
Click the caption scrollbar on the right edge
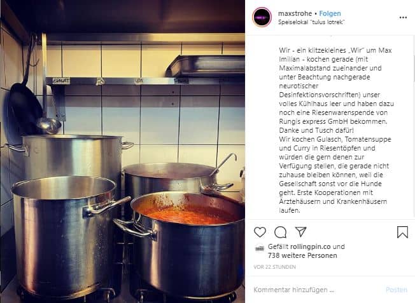(x=414, y=69)
